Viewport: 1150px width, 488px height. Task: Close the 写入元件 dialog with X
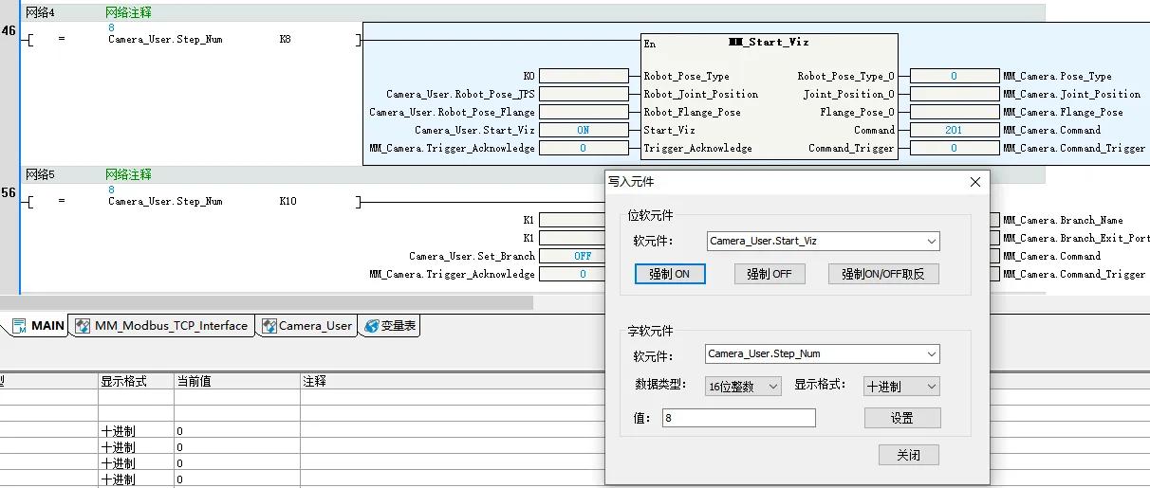(x=974, y=182)
